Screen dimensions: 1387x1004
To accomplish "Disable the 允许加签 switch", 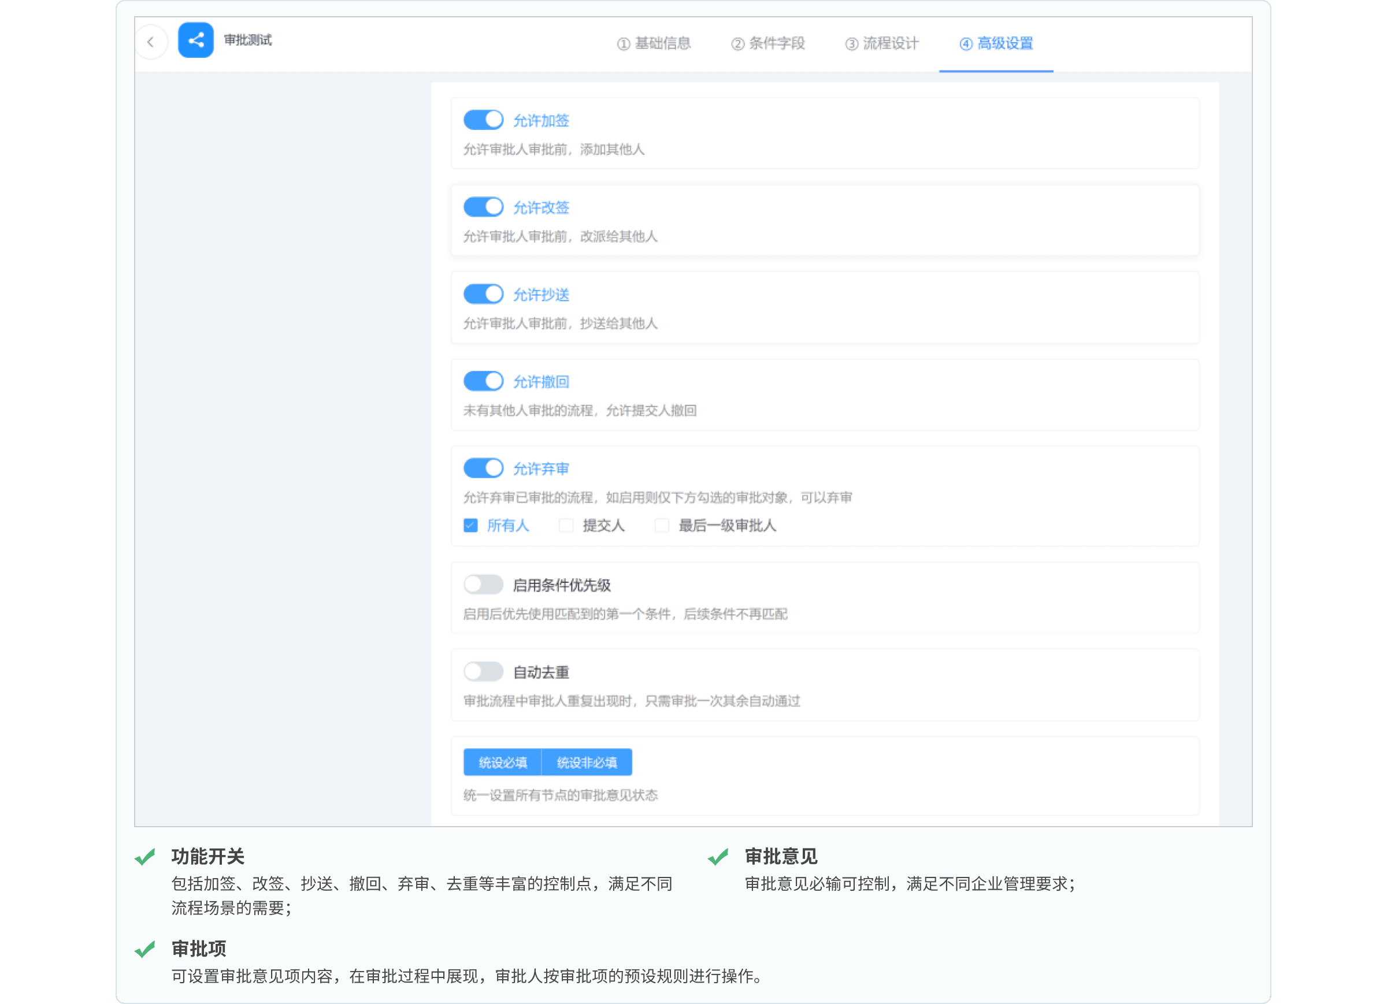I will click(483, 120).
